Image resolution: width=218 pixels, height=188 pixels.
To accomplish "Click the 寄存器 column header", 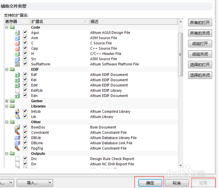I will [x=17, y=22].
